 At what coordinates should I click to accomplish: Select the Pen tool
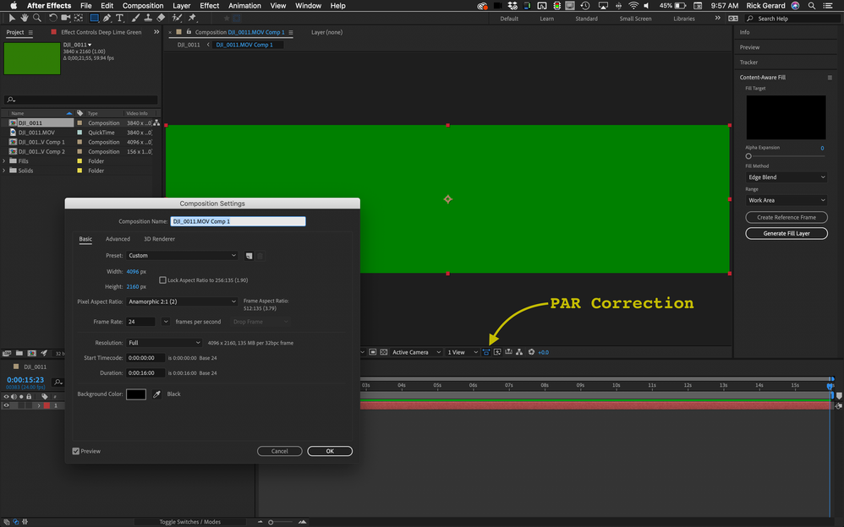click(x=106, y=17)
